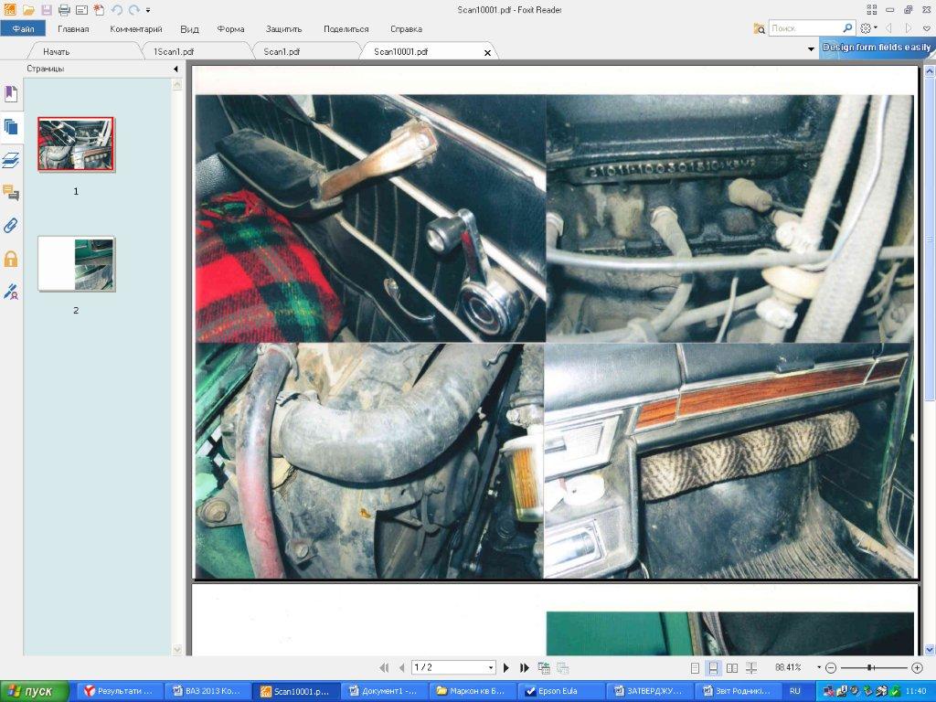Screen dimensions: 936x702
Task: Open the Attachments paperclip panel icon
Action: (11, 226)
